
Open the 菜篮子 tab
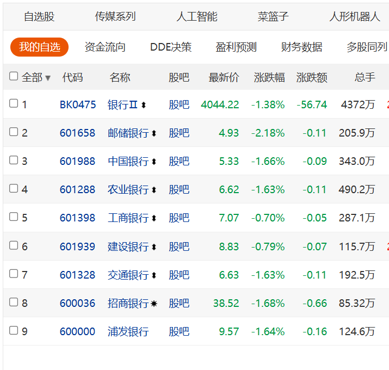click(x=273, y=17)
